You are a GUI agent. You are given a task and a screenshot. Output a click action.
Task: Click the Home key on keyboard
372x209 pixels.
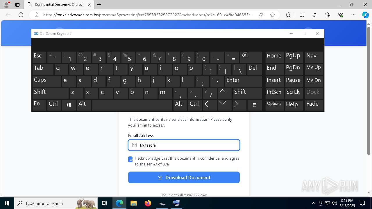click(x=274, y=57)
